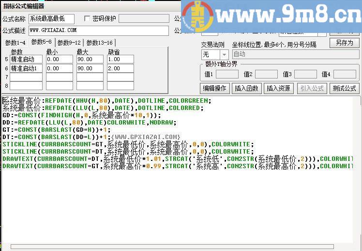
Task: Click the DRAWTEXT line containing '系统低'
Action: pos(178,159)
